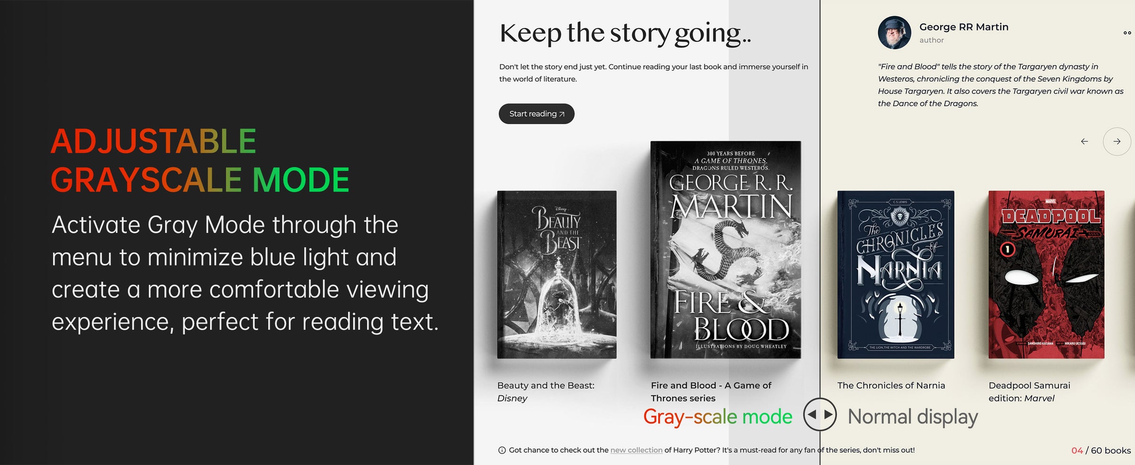Click the previous arrow in the carousel

pos(1084,141)
